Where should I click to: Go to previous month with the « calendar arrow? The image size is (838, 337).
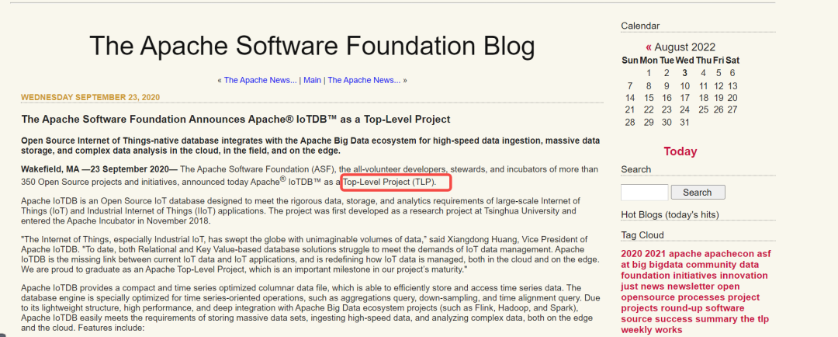[x=648, y=47]
